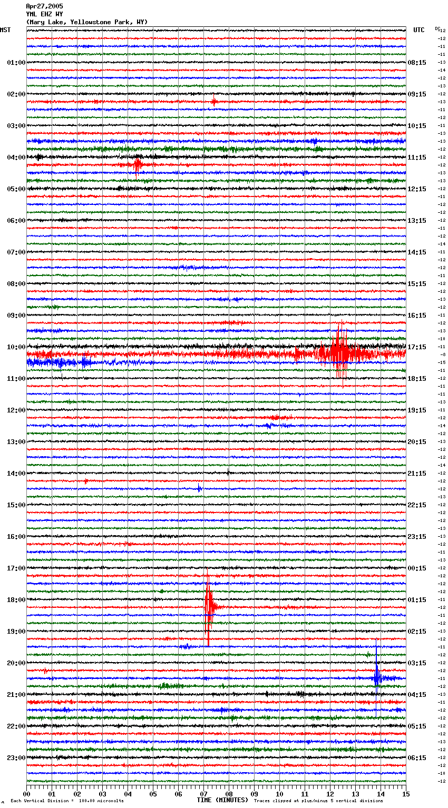Select the 23:00 MST time label

(x=16, y=758)
